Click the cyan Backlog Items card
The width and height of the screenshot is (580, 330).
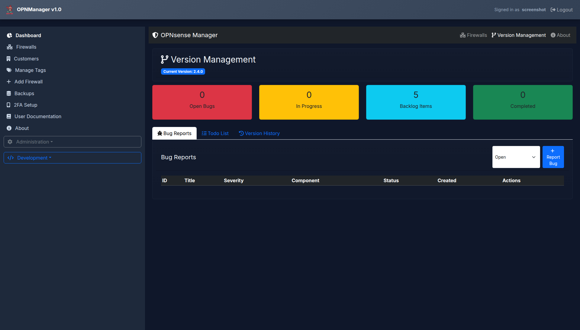[x=416, y=102]
